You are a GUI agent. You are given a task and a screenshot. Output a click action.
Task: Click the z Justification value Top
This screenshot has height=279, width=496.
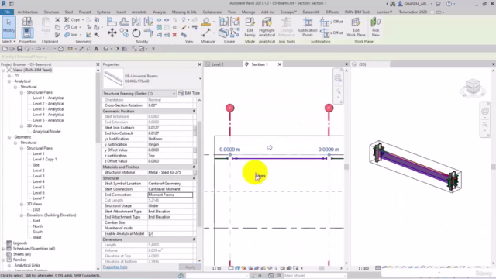pyautogui.click(x=170, y=156)
